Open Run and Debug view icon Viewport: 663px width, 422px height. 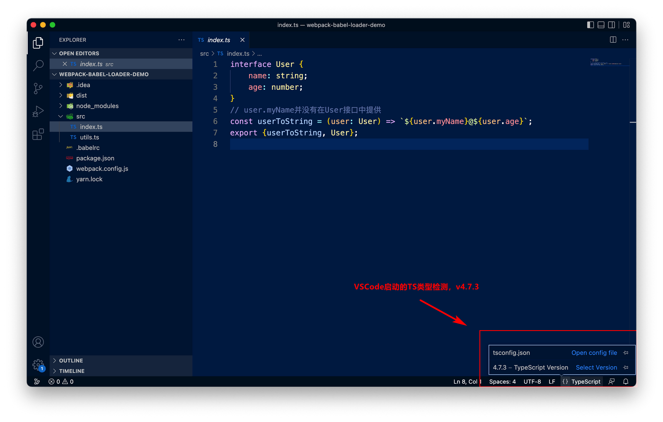click(38, 111)
